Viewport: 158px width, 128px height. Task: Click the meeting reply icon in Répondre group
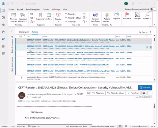click(84, 14)
